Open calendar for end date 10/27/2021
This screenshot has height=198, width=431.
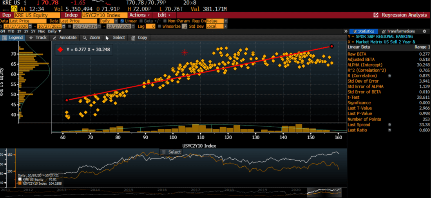(64, 26)
